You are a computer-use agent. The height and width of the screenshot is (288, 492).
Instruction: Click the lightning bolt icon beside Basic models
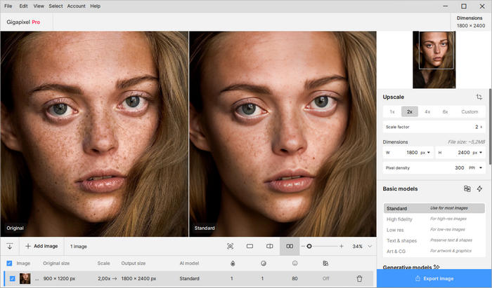coord(479,188)
